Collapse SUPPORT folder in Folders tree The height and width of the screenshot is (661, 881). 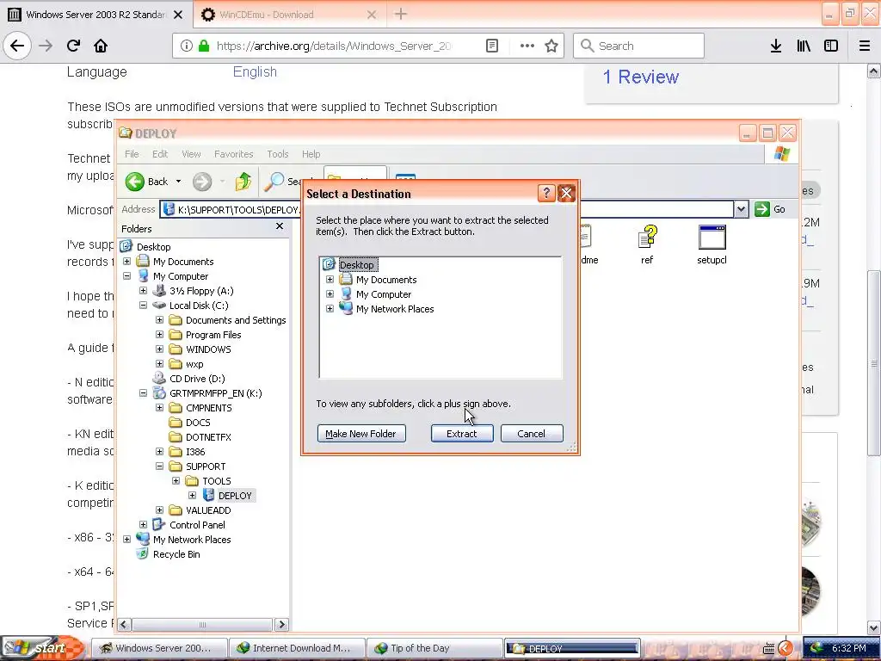click(159, 466)
